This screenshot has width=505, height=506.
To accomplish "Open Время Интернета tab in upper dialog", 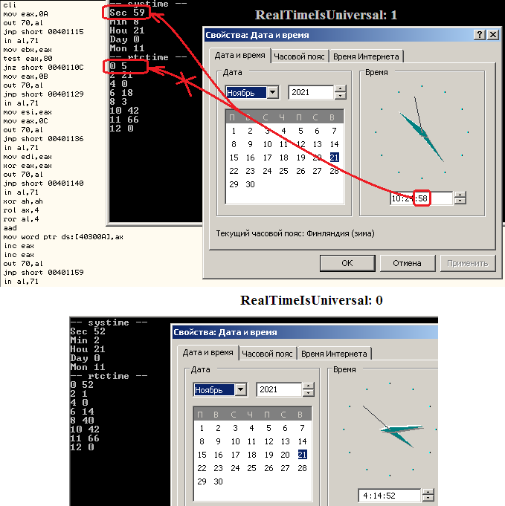I will tap(366, 56).
